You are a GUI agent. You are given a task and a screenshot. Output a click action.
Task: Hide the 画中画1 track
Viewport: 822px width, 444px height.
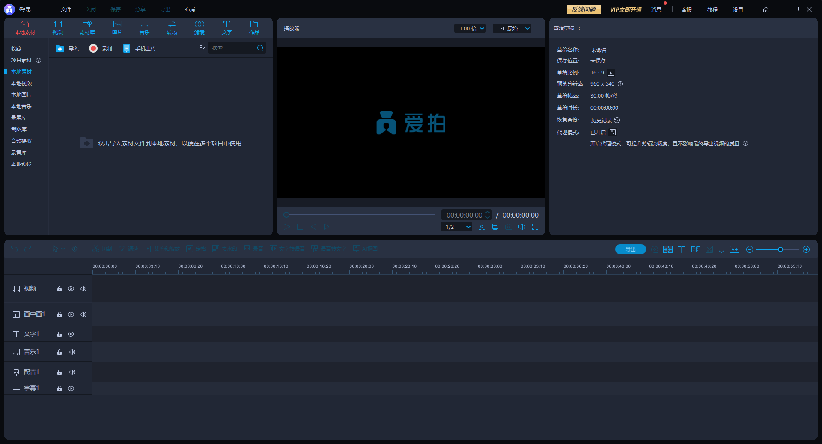point(71,315)
